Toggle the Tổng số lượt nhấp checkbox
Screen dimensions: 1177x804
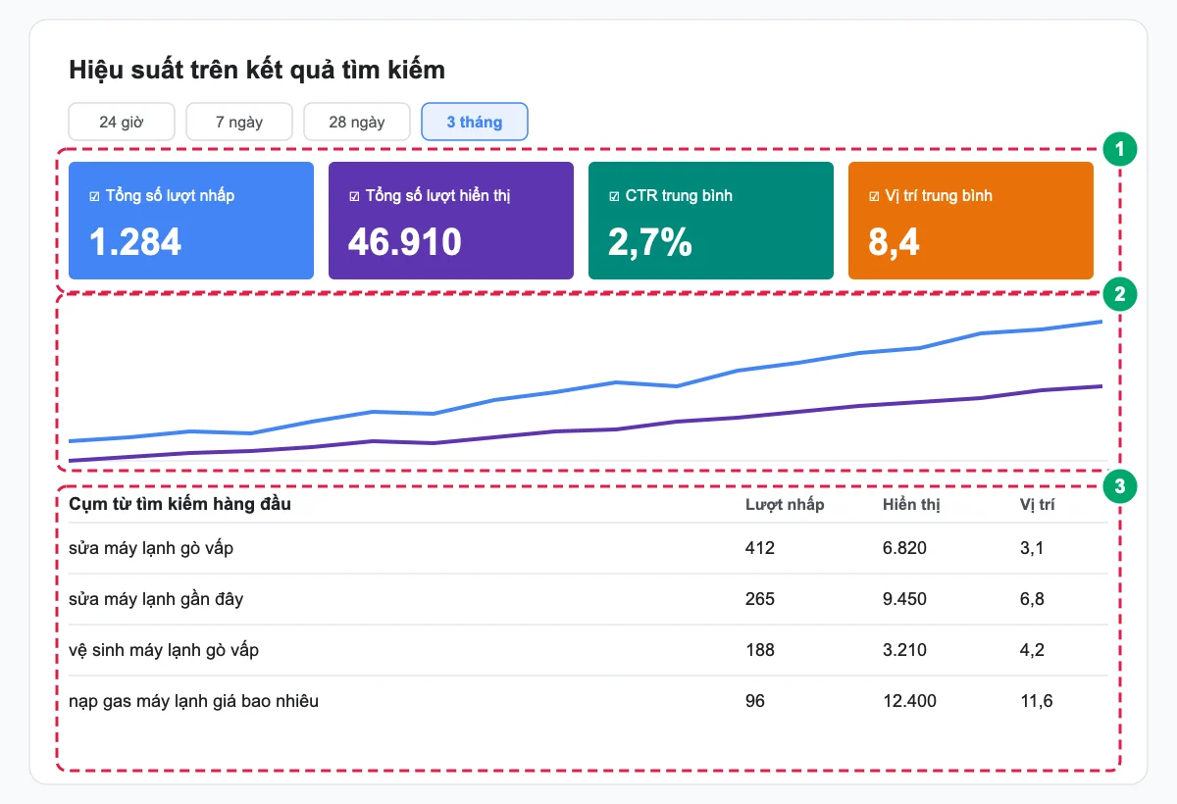(x=95, y=196)
